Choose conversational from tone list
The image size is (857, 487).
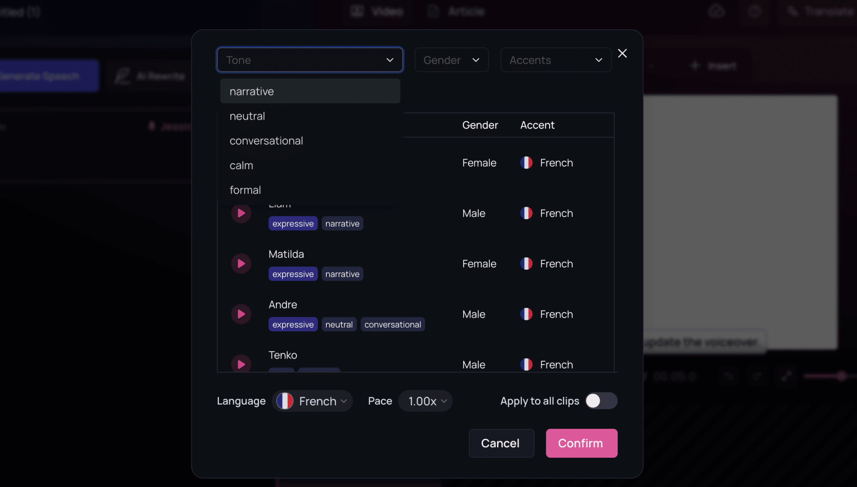267,141
